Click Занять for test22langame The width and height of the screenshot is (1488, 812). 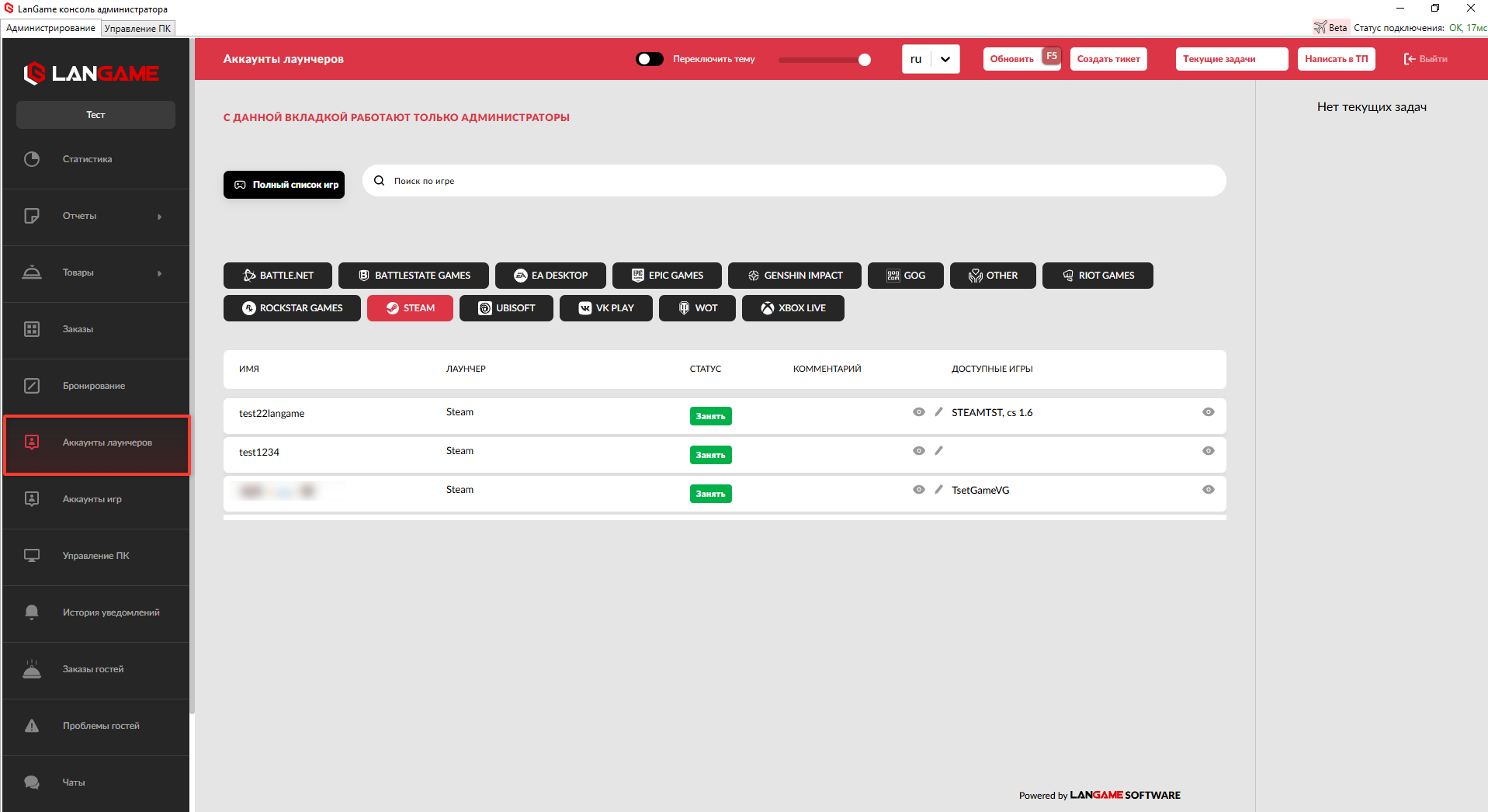[x=711, y=416]
